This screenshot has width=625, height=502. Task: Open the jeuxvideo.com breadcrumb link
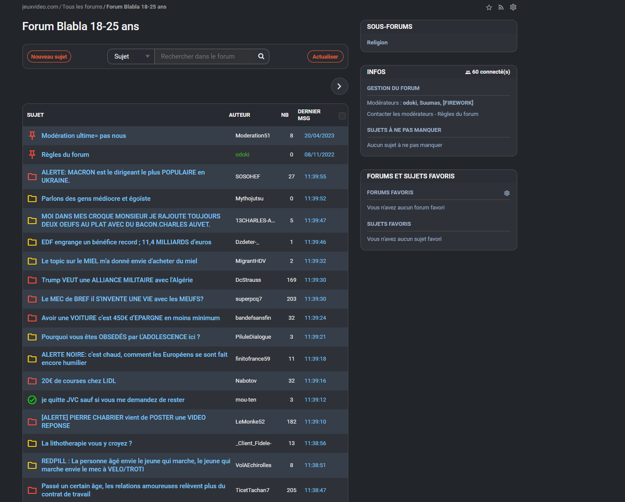pos(40,7)
